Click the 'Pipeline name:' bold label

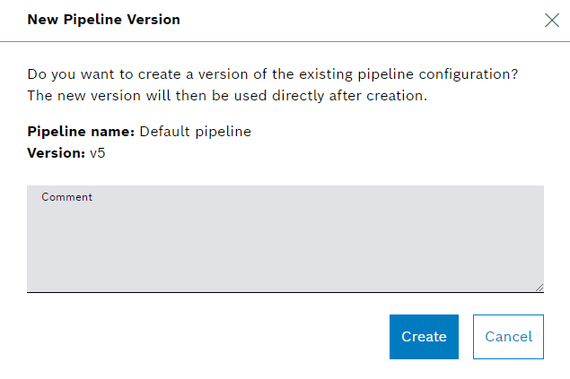(81, 132)
